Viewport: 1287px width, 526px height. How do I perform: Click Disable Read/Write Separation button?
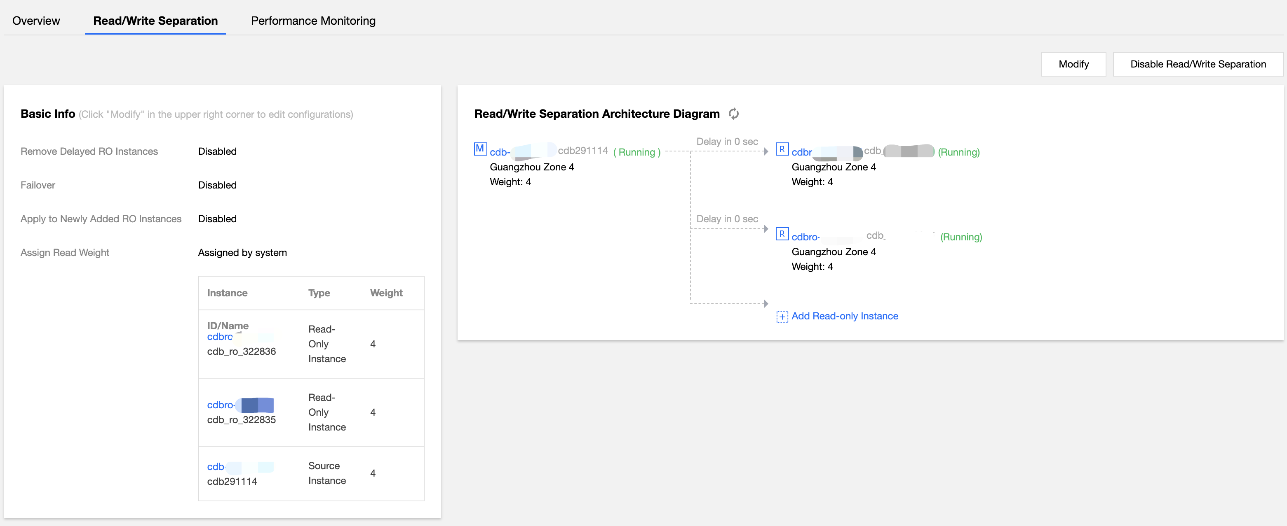pos(1198,64)
